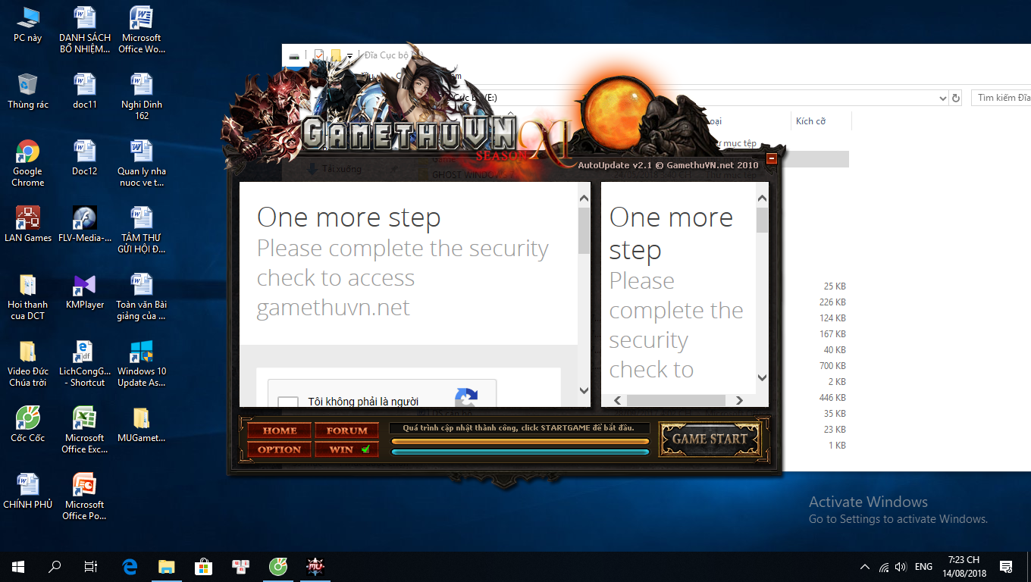The height and width of the screenshot is (582, 1031).
Task: Switch the ENG input language indicator
Action: pyautogui.click(x=923, y=567)
